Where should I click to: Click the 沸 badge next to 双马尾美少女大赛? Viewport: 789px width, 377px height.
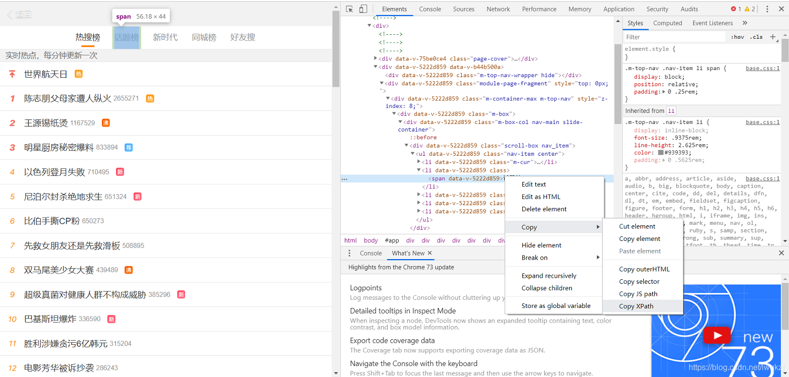pos(129,270)
